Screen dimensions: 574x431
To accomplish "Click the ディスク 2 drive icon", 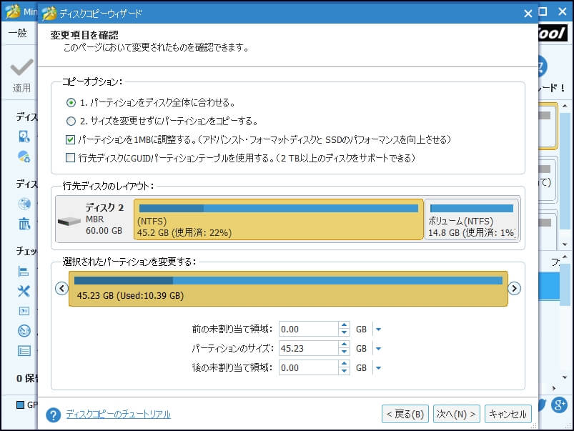I will [x=69, y=221].
